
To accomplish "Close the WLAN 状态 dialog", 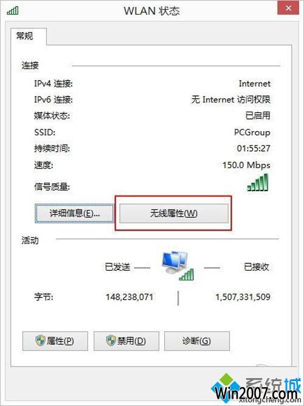I will [x=288, y=8].
